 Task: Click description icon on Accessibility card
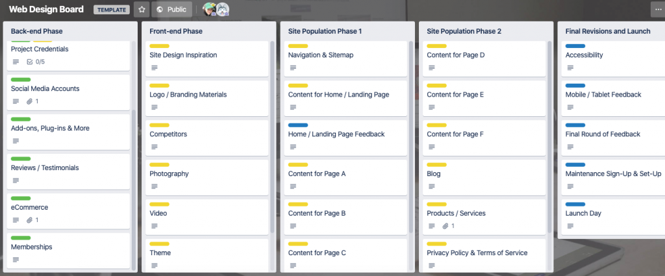coord(570,68)
